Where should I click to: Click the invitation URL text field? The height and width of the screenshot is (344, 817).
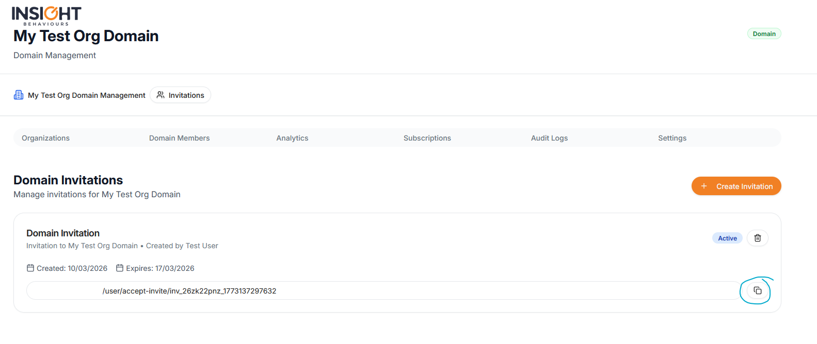(x=382, y=291)
